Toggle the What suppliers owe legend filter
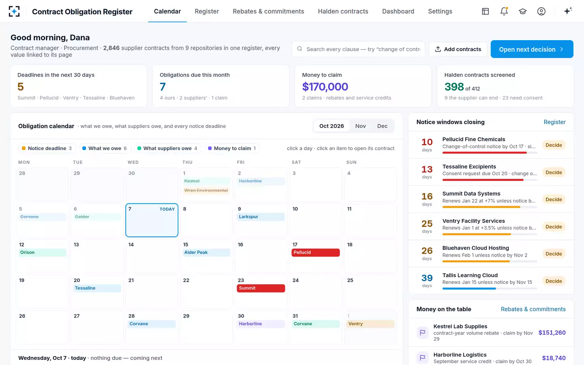Image resolution: width=584 pixels, height=365 pixels. pos(167,148)
